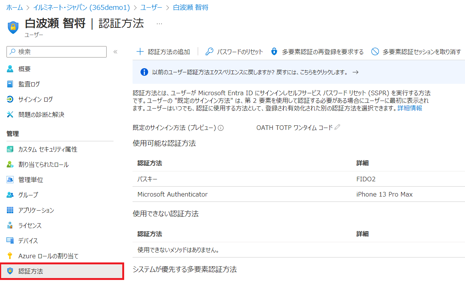Screen dimensions: 465x283
Task: Click 使用可能な認証方法 section heading
Action: (164, 143)
